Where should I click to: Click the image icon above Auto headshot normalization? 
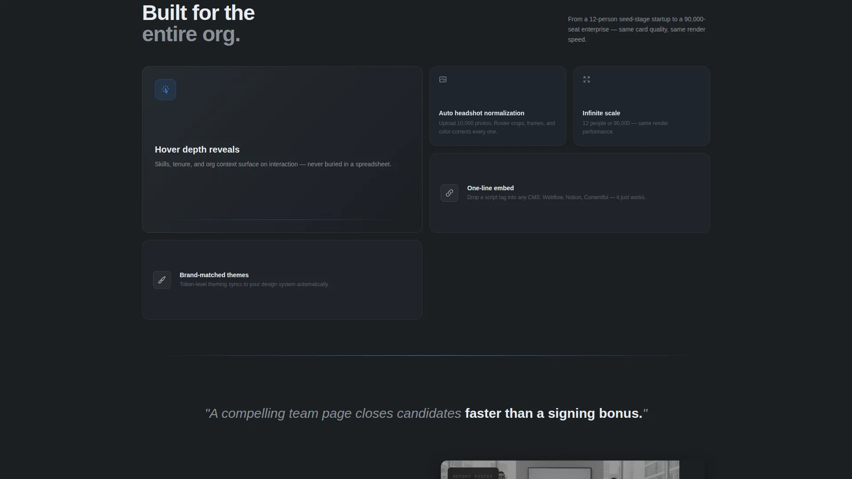[x=443, y=79]
